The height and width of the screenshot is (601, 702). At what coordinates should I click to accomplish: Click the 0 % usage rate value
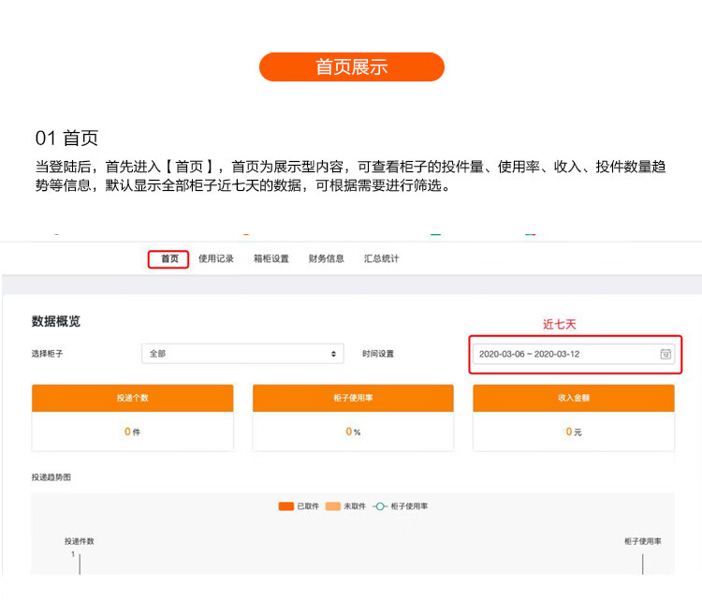click(x=353, y=432)
